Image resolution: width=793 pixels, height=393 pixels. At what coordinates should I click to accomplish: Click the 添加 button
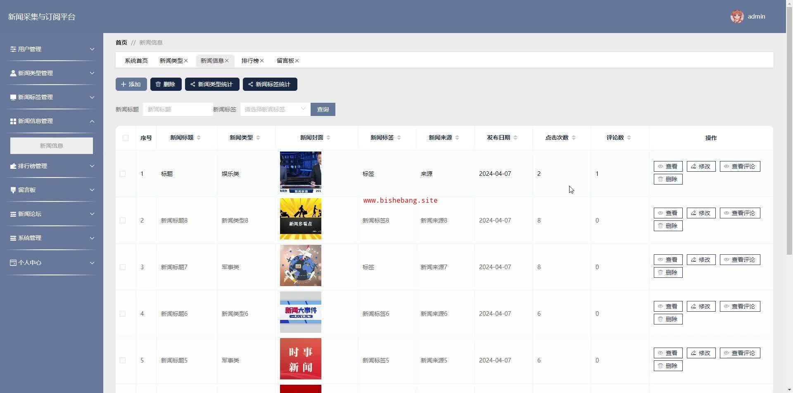131,84
